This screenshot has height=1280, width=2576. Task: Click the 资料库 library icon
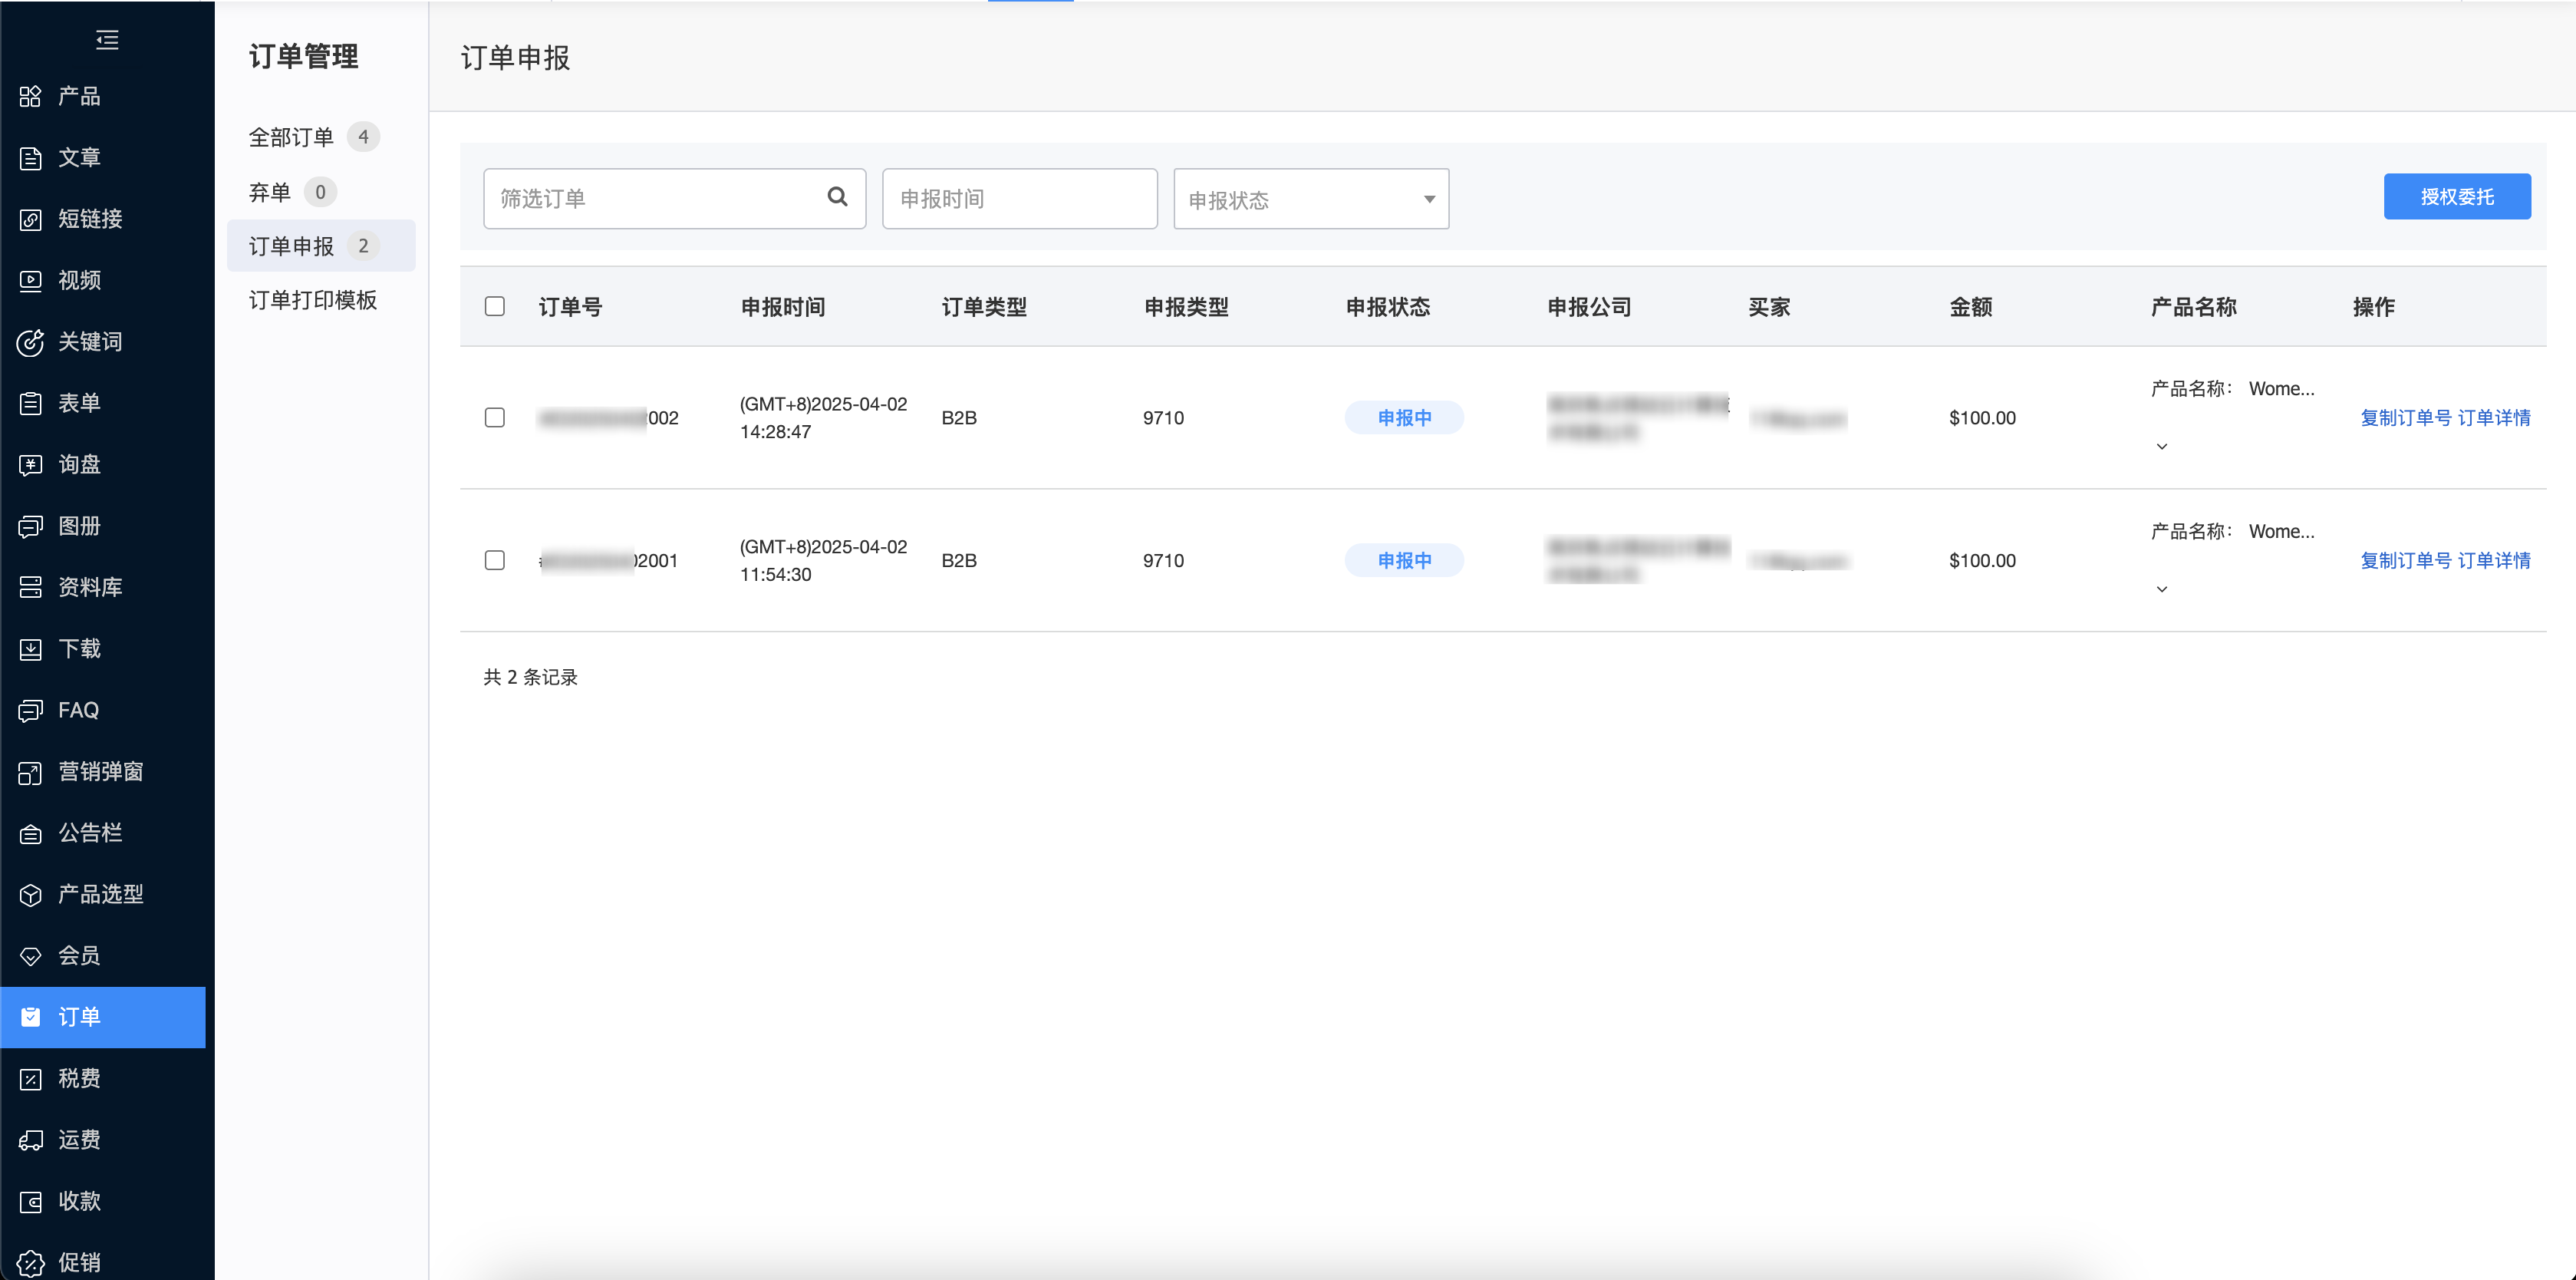(31, 587)
